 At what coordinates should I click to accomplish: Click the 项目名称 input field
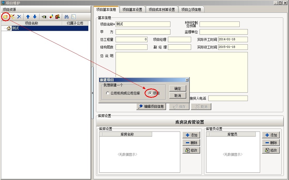point(143,24)
